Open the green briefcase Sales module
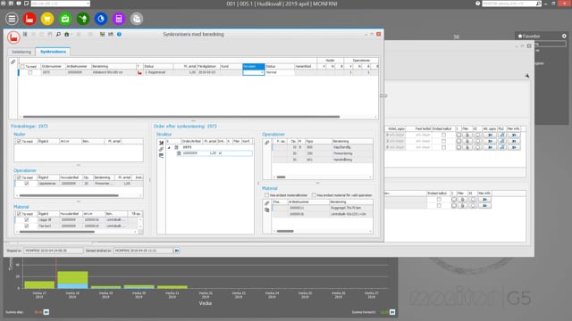Viewport: 572px width, 321px height. point(65,19)
